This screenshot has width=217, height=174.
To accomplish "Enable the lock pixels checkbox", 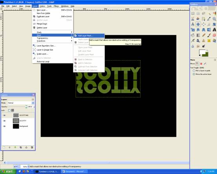I will 9,110.
